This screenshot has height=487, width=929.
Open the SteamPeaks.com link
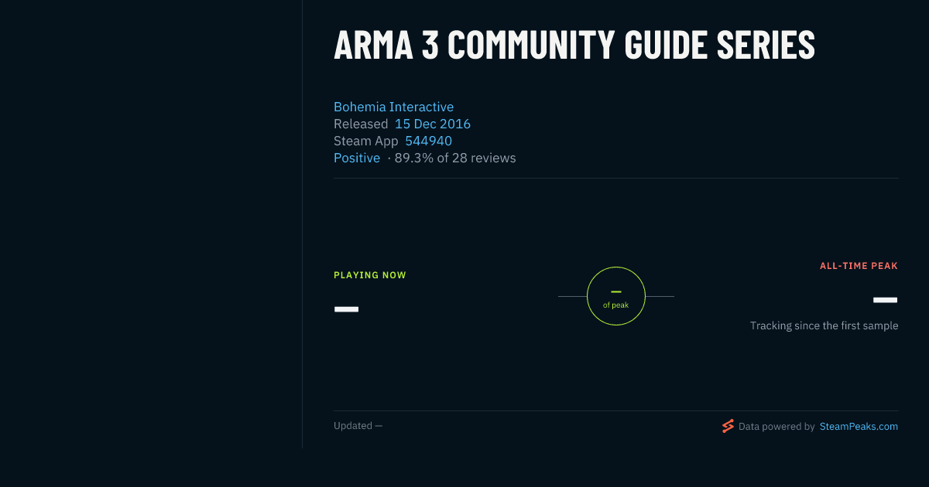[x=859, y=426]
